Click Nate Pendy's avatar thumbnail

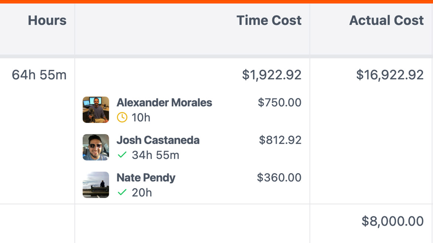tap(96, 185)
